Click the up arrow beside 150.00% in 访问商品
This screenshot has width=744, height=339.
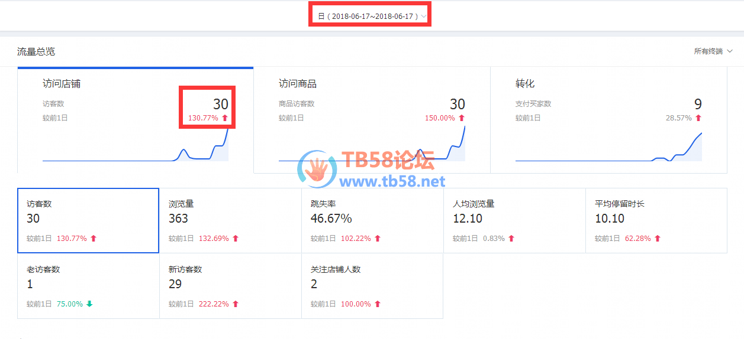pyautogui.click(x=462, y=118)
